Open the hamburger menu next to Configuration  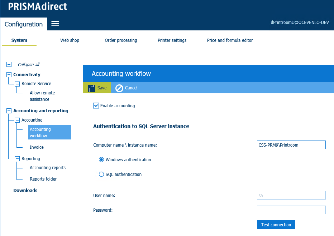55,24
